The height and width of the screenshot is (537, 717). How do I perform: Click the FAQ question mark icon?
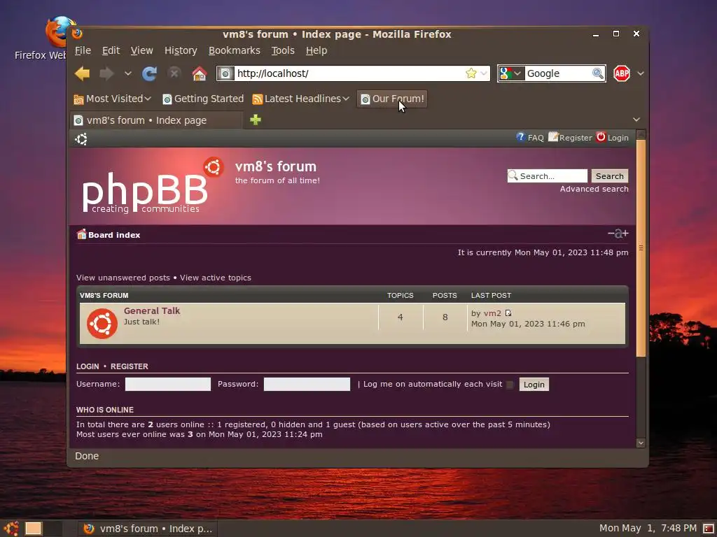[x=520, y=137]
